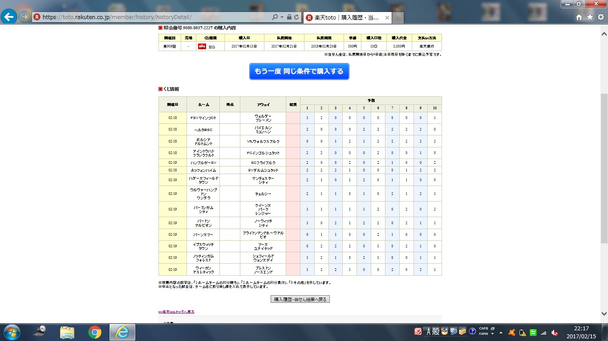Click the IME dictionary search icon
The height and width of the screenshot is (341, 608).
[x=454, y=332]
